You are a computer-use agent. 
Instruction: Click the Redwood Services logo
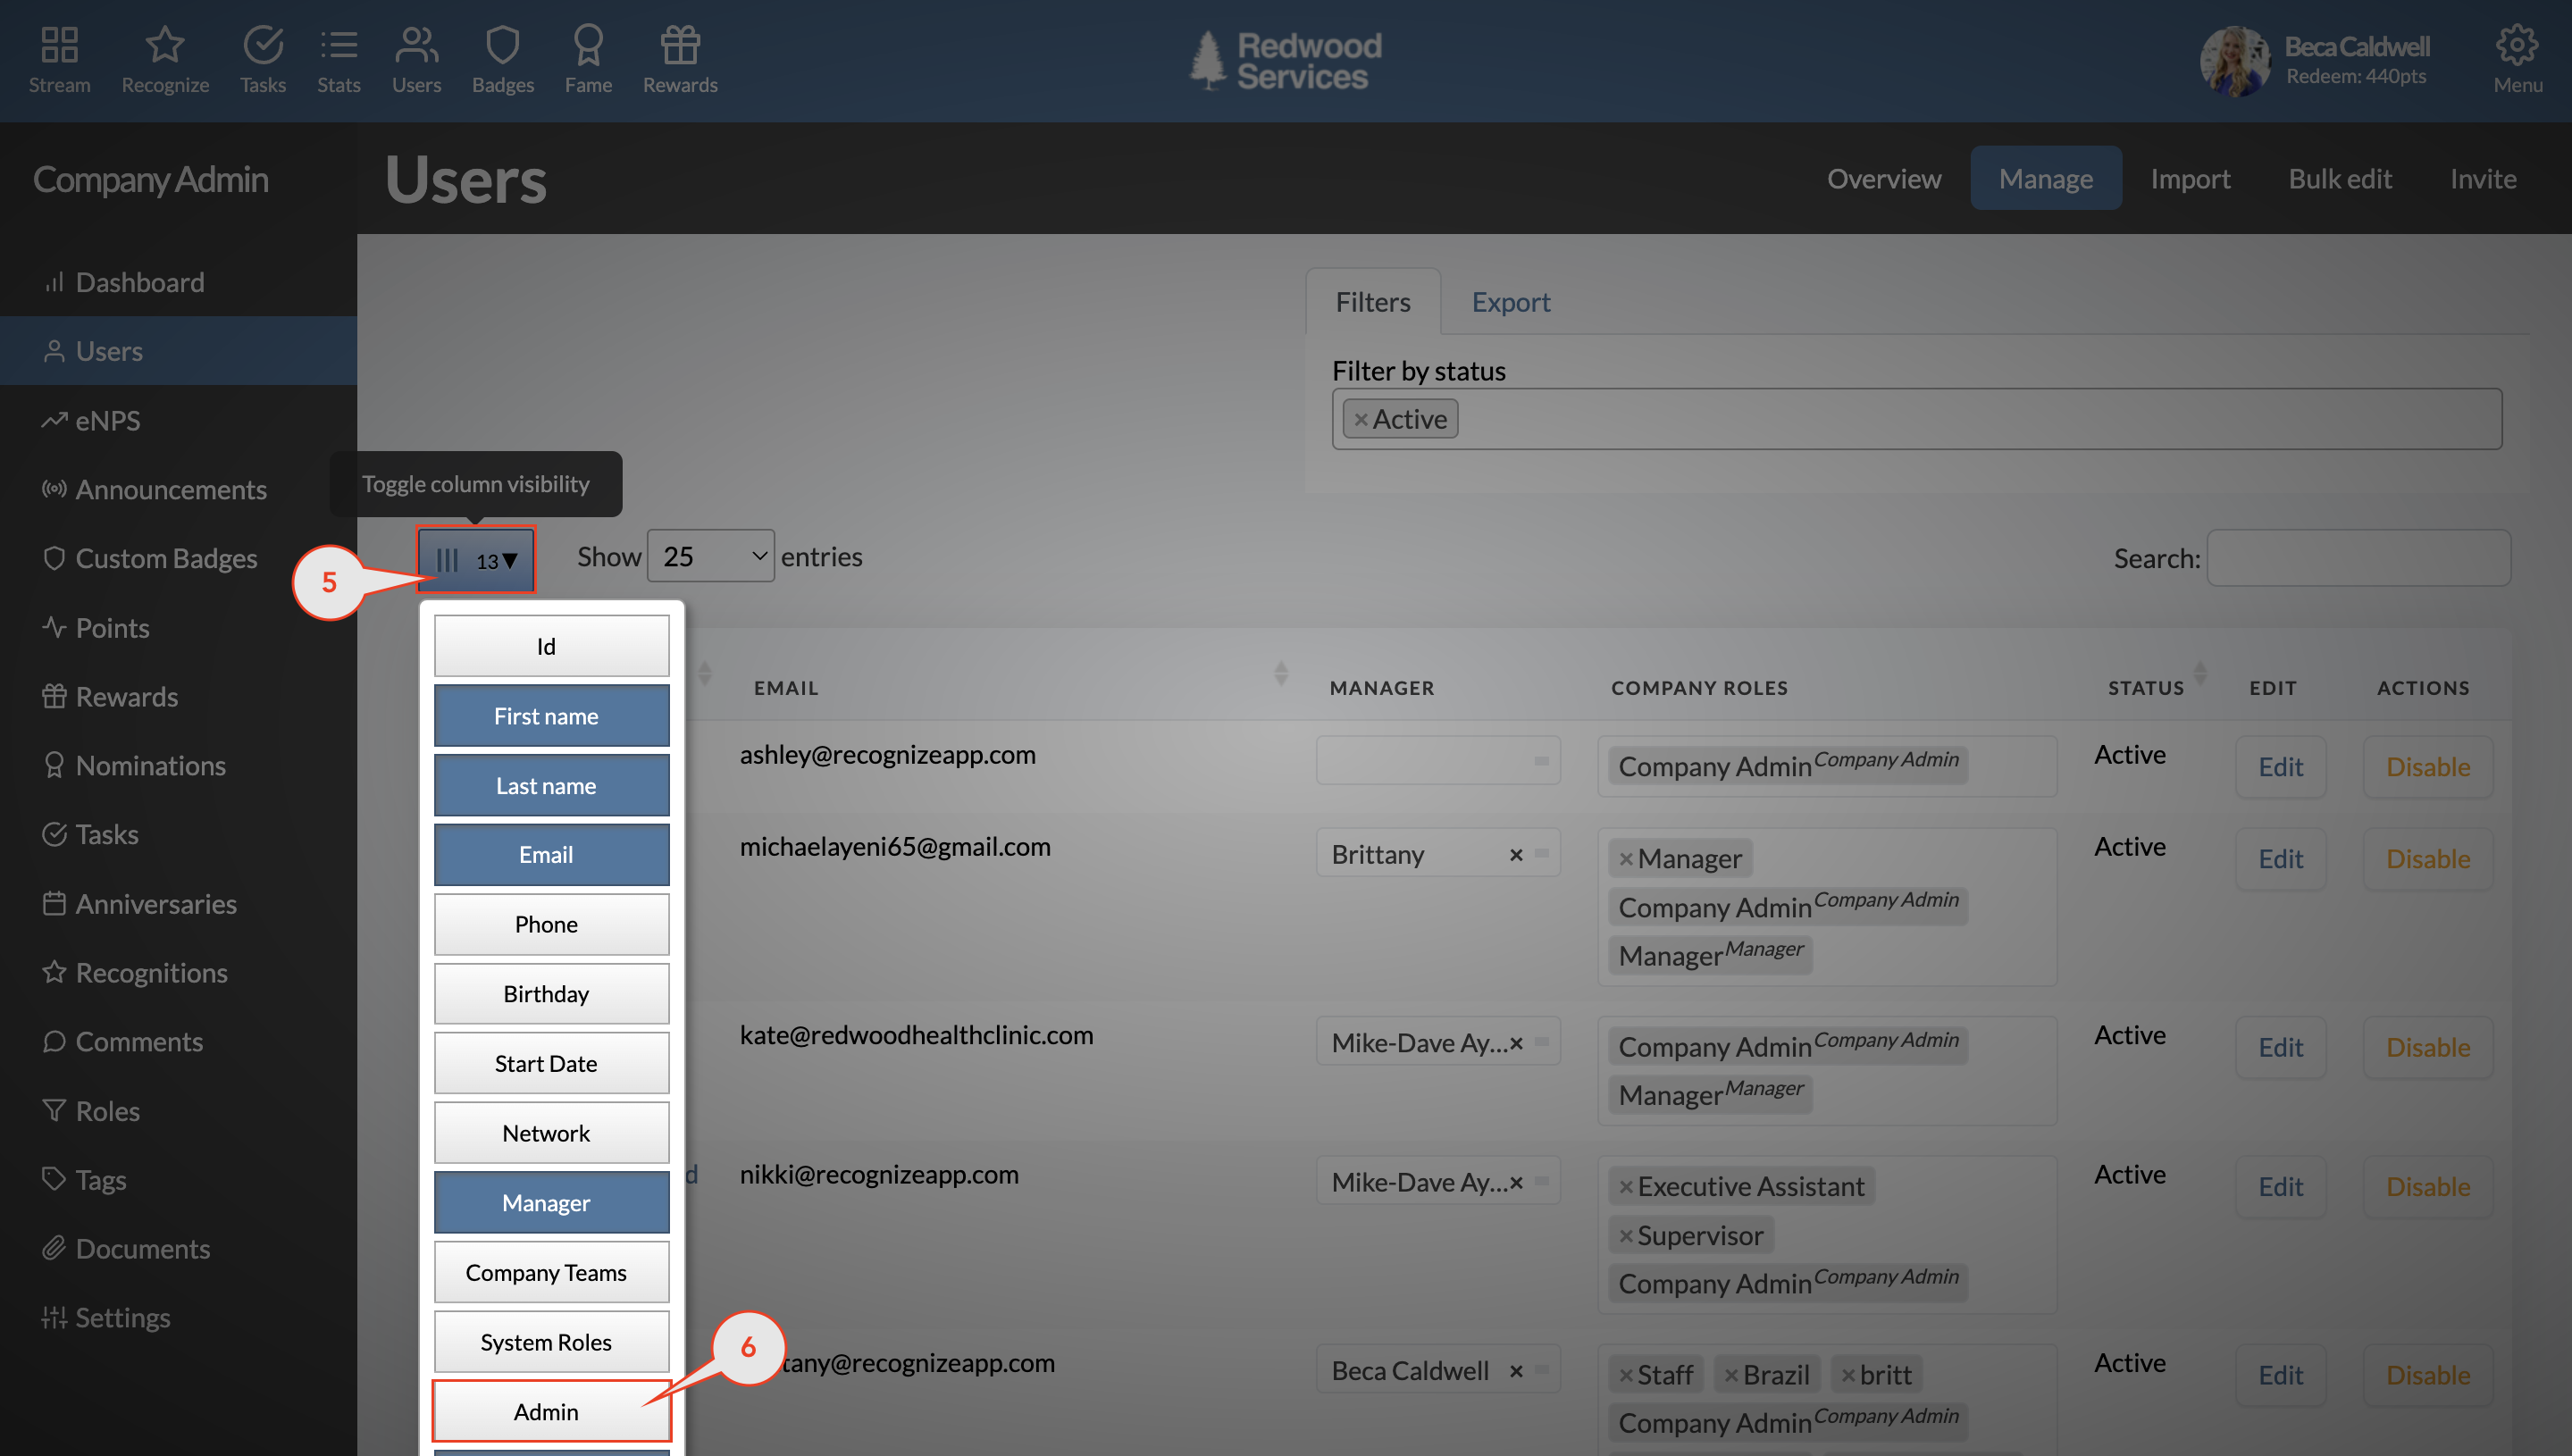pyautogui.click(x=1286, y=61)
